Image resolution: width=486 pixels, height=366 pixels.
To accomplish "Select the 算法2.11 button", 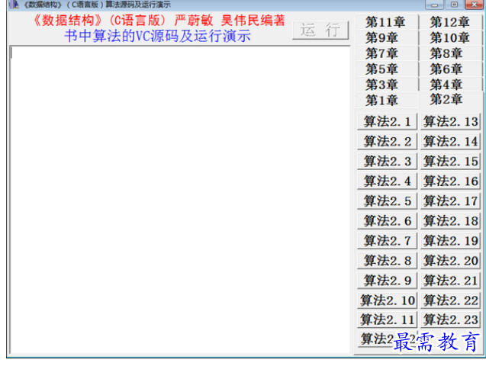I will coord(387,319).
